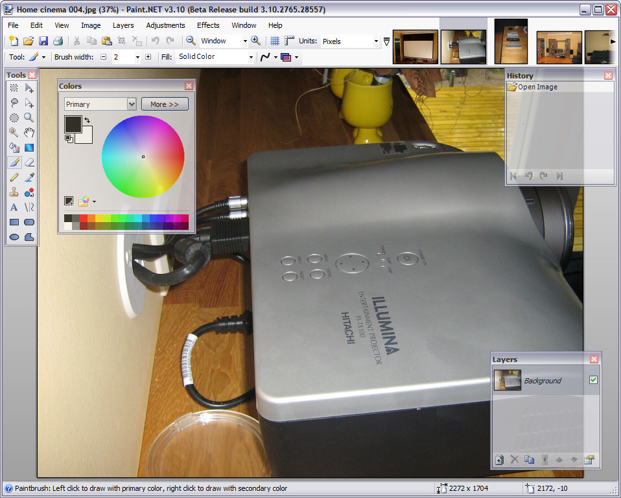Toggle the Paintbrush tool in Tools panel

click(x=14, y=162)
